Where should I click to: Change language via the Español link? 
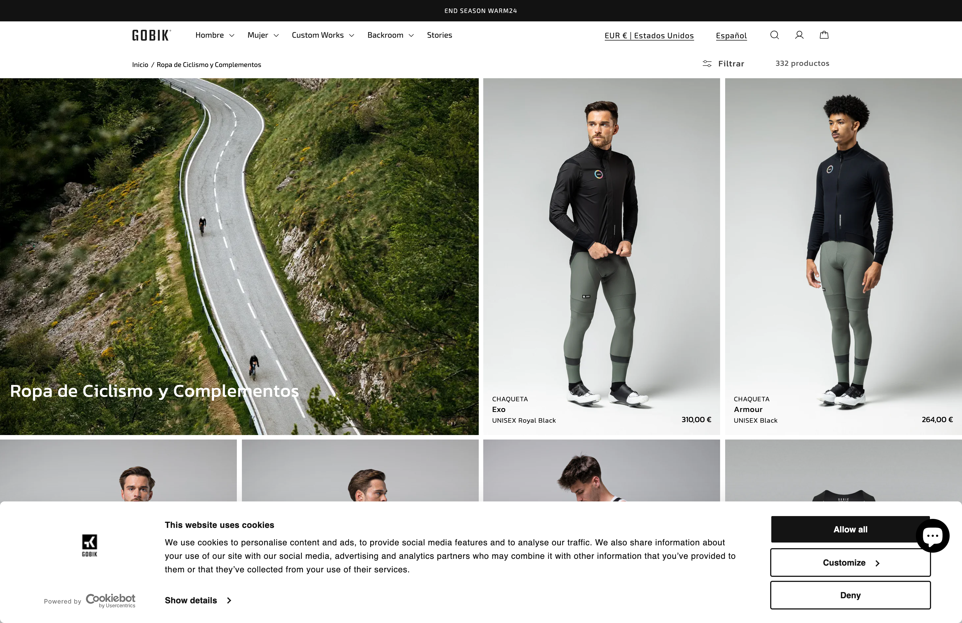731,35
